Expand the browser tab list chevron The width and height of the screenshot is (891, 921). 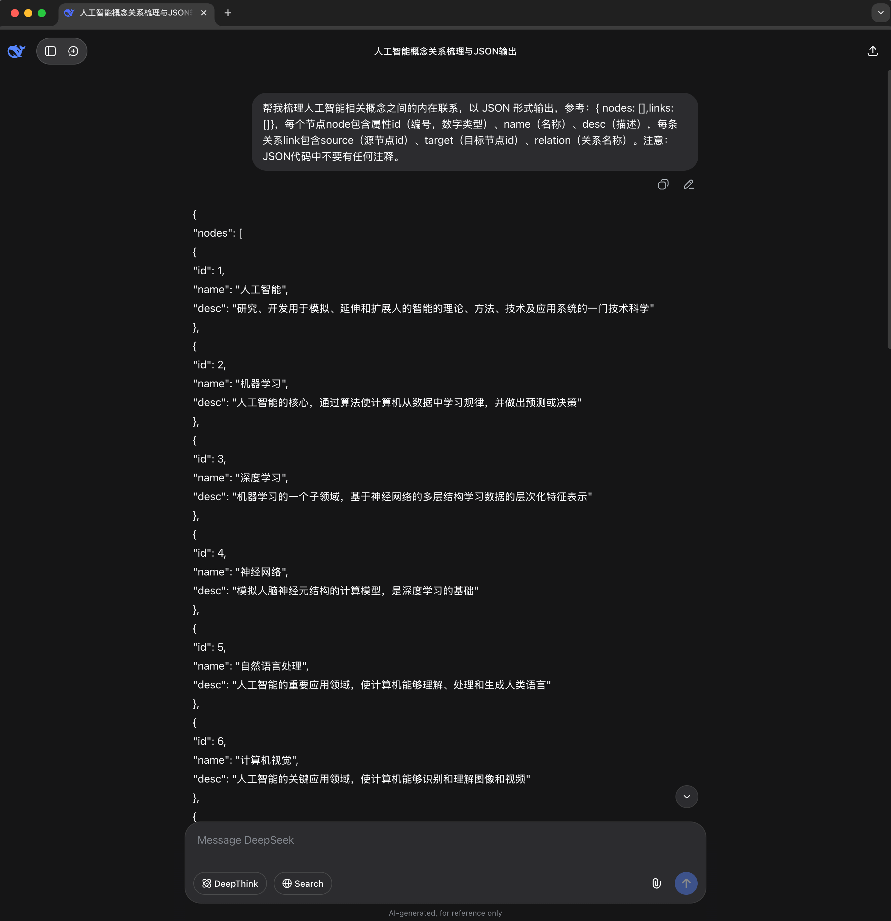tap(880, 13)
